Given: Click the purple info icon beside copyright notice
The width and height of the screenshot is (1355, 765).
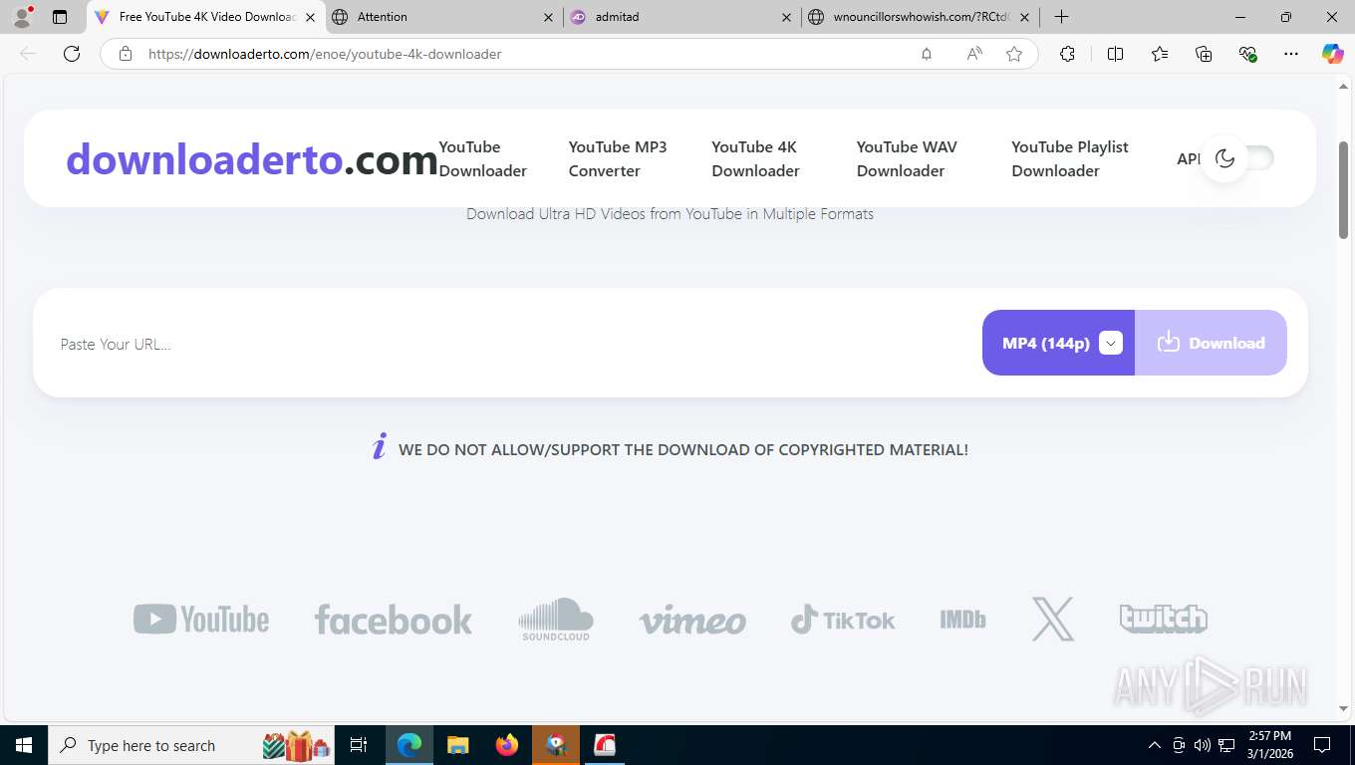Looking at the screenshot, I should [379, 447].
